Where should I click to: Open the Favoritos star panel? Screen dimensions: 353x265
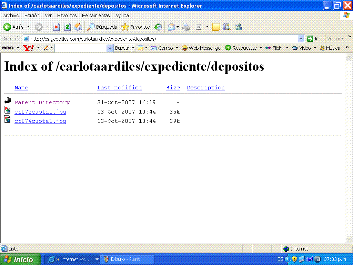click(x=135, y=27)
